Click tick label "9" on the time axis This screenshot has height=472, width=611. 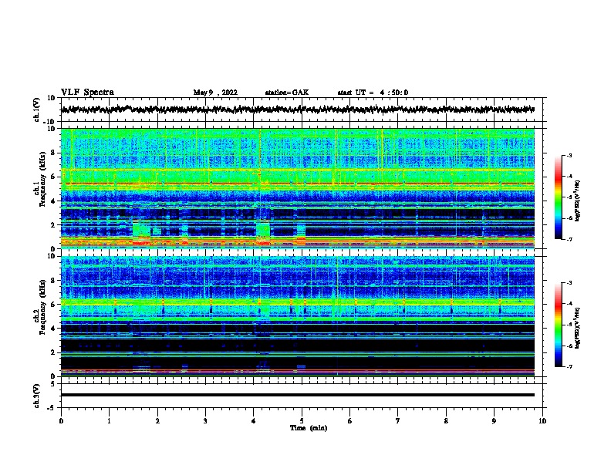(494, 421)
